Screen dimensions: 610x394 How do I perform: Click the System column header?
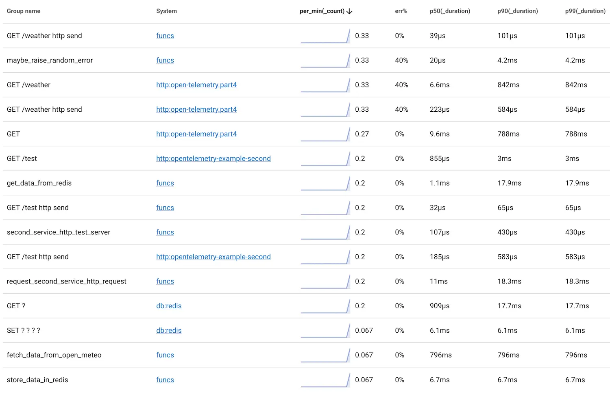point(166,11)
